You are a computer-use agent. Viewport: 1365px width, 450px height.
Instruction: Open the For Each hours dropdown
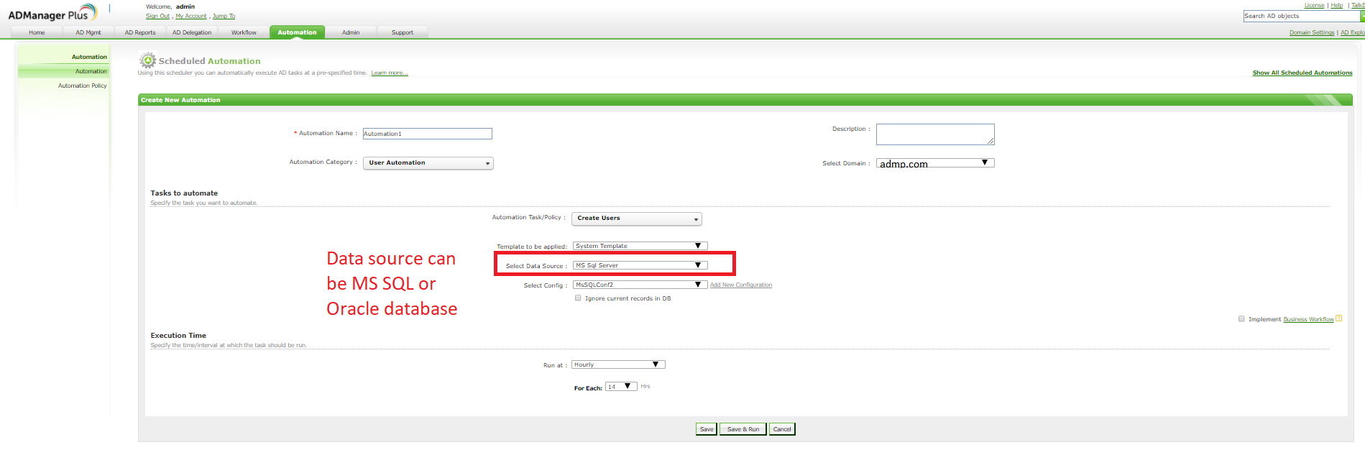621,386
